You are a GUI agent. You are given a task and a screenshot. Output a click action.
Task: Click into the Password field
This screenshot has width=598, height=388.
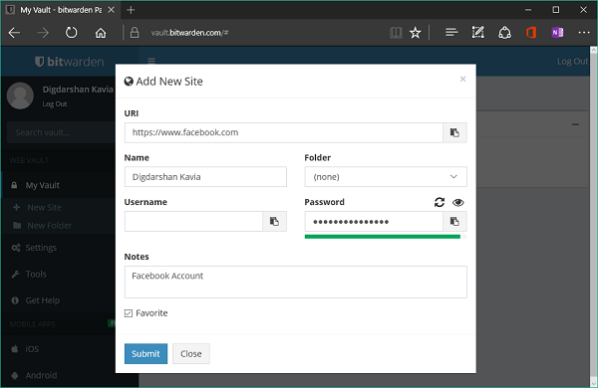374,221
